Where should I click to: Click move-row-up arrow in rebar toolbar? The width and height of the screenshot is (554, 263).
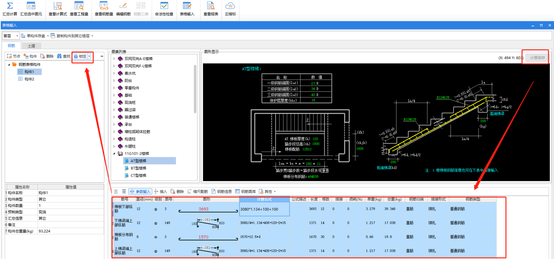coord(116,192)
